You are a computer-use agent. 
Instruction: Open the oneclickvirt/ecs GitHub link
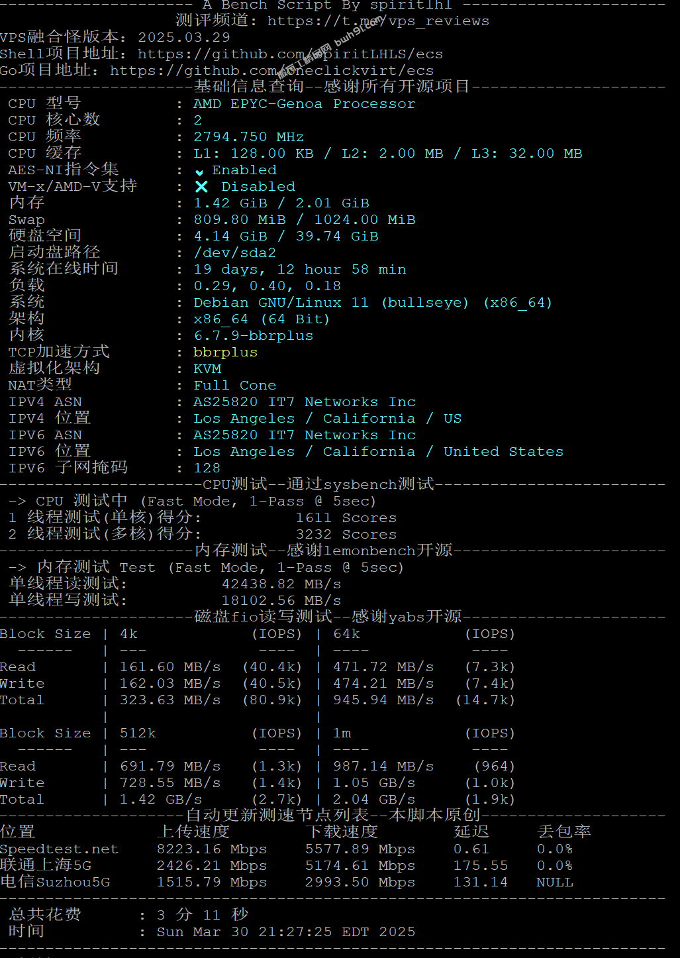(x=272, y=71)
